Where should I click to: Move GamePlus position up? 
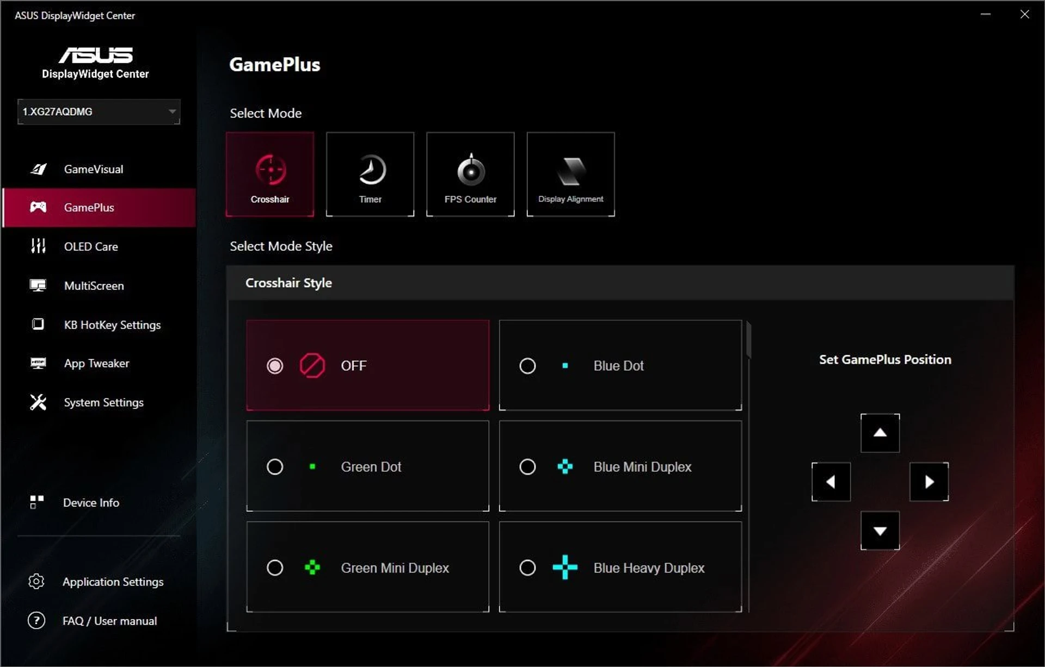880,433
